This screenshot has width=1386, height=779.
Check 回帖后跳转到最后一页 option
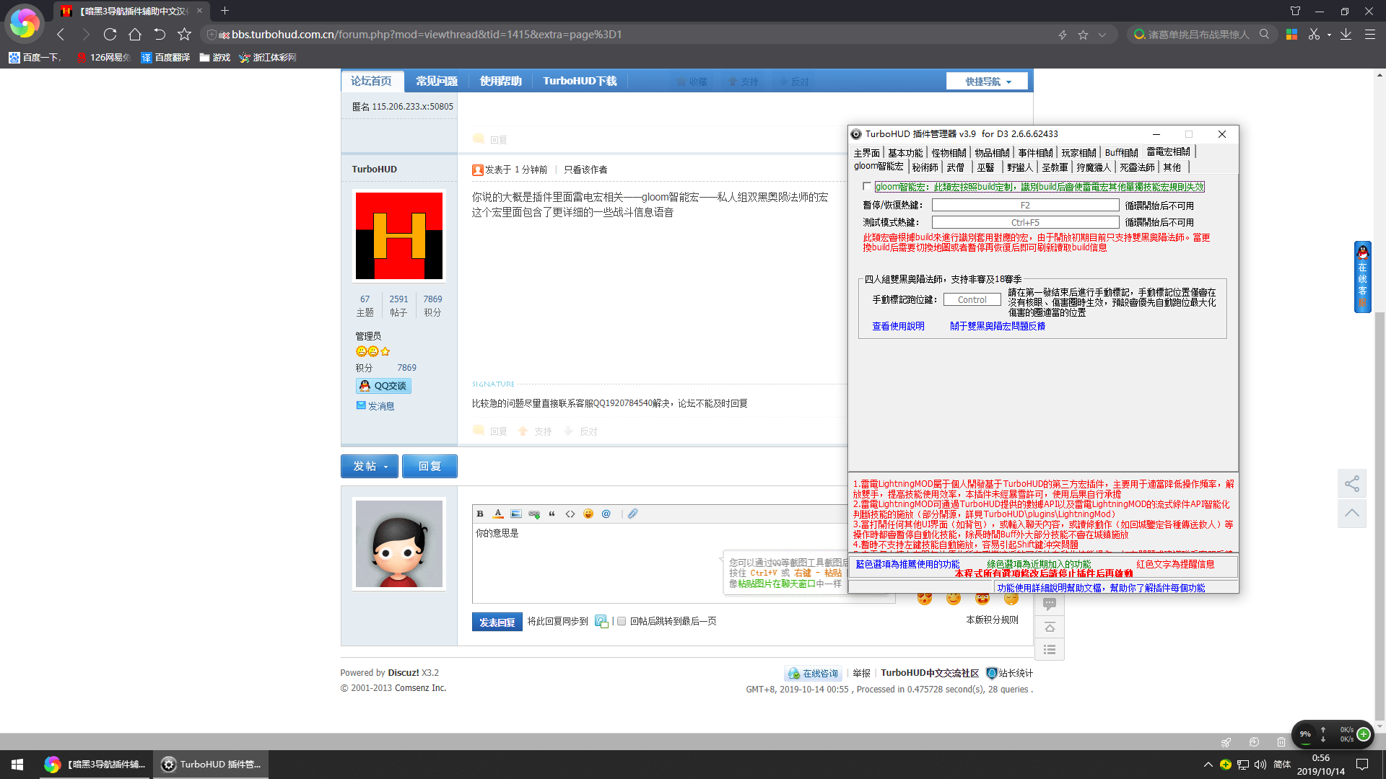(622, 621)
